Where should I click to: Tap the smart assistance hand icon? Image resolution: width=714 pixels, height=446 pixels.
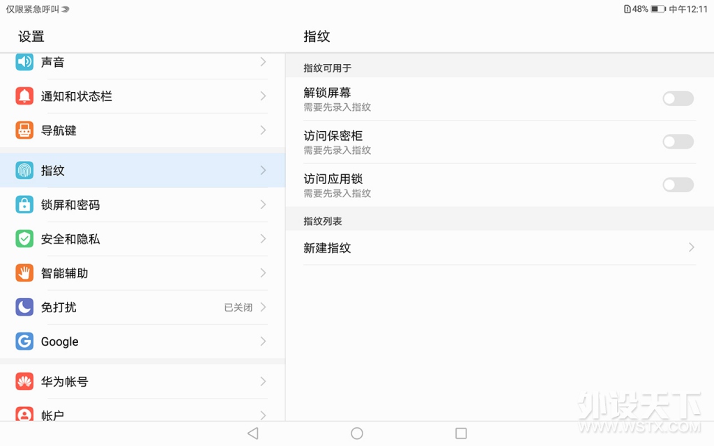24,273
